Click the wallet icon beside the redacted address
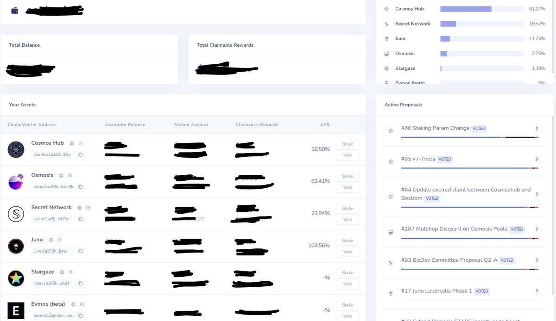This screenshot has height=321, width=556. 14,11
